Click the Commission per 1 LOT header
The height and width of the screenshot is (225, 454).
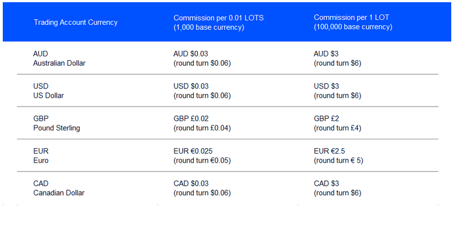(353, 22)
